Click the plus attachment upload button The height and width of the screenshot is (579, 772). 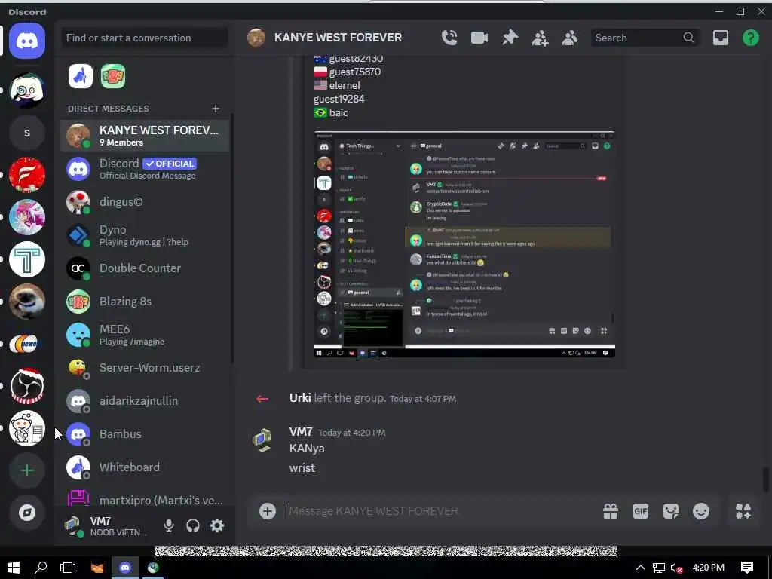point(268,511)
